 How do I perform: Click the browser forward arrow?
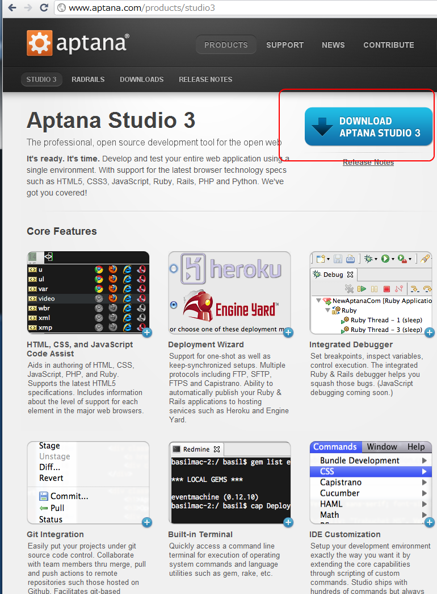coord(28,7)
